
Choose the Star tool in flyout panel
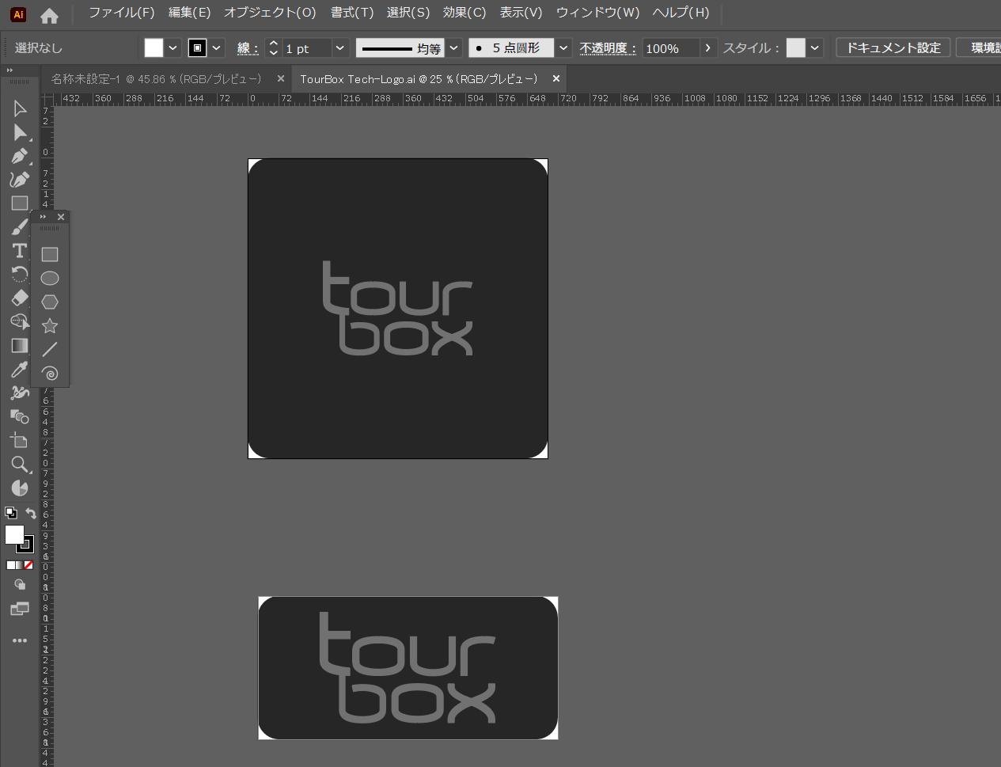point(50,326)
